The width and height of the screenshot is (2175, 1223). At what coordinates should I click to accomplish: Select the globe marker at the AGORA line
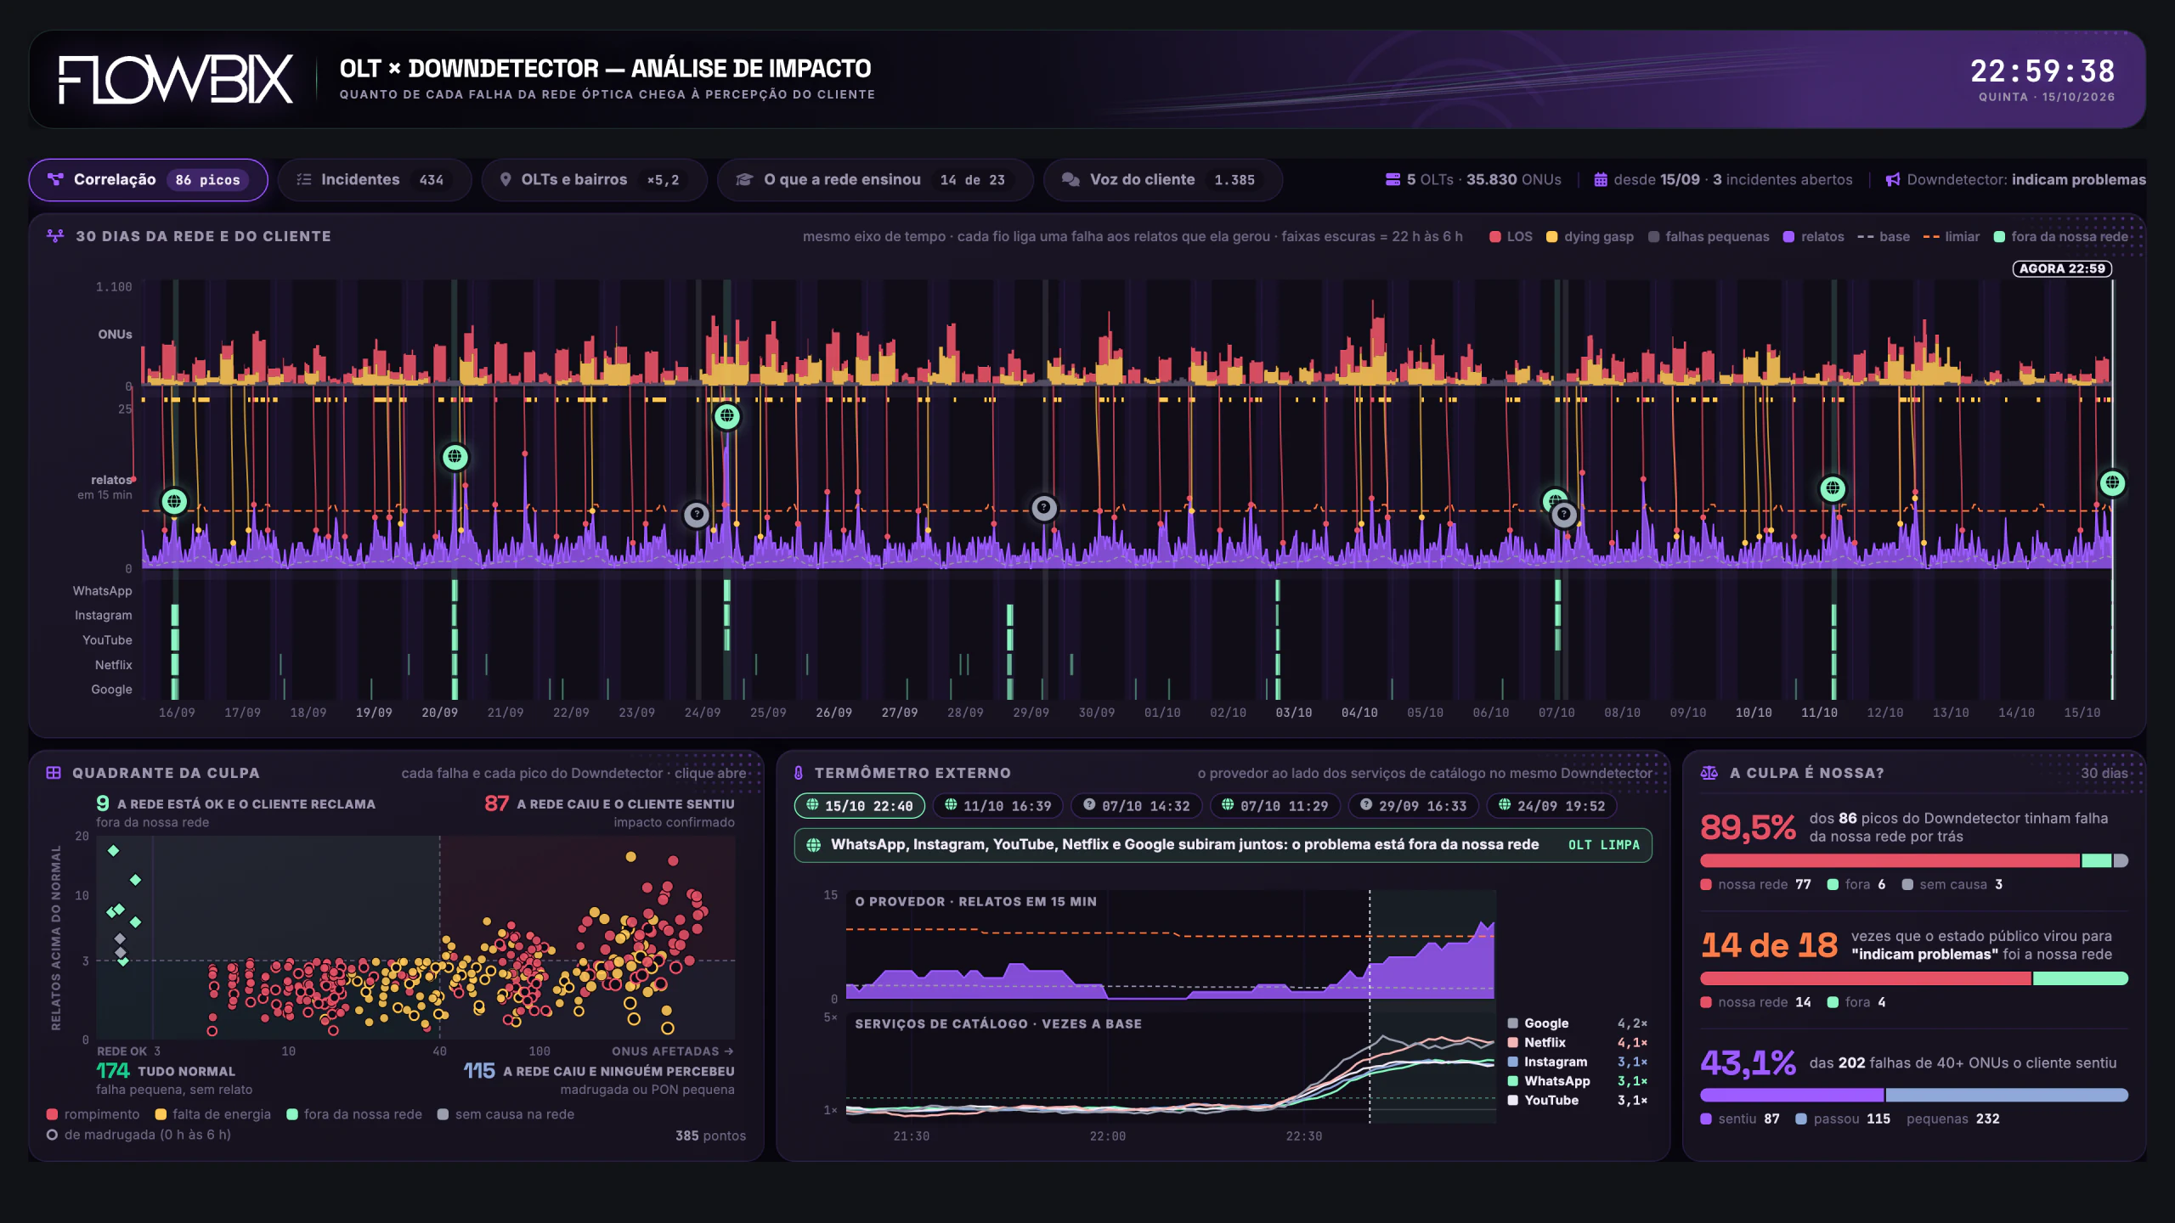point(2112,483)
